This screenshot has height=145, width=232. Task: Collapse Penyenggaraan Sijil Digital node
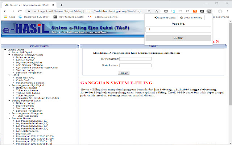click(9, 86)
